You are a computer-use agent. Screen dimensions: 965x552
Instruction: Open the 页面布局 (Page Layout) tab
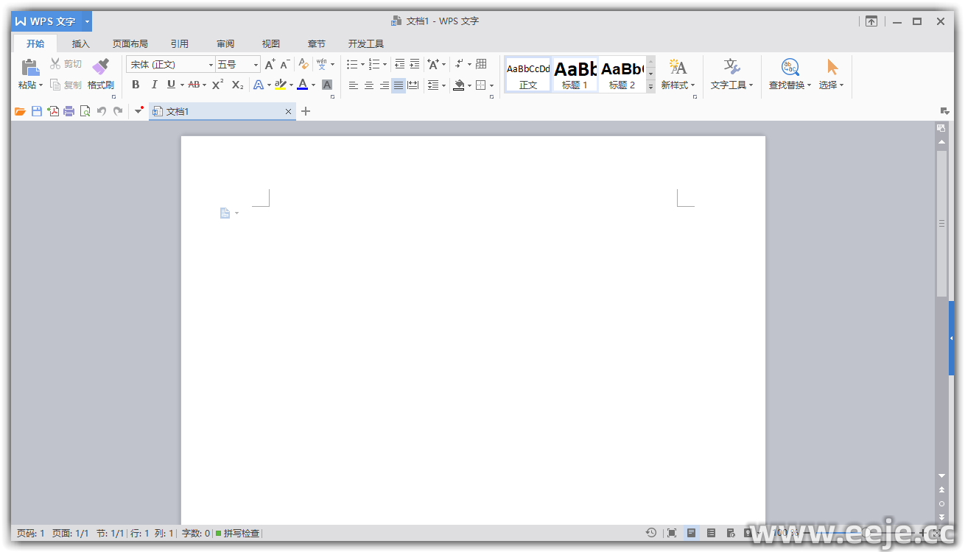[x=130, y=43]
